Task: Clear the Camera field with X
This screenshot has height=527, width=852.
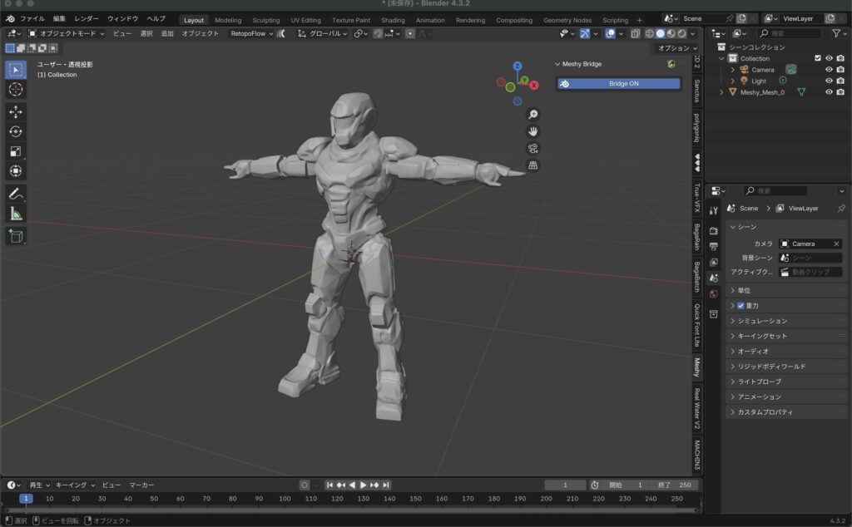Action: click(x=836, y=244)
